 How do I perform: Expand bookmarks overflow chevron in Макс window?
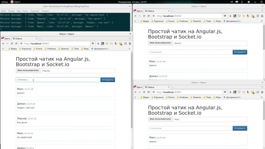coord(262,97)
